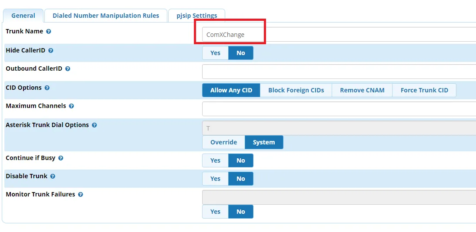Set Disable Trunk to Yes
The image size is (476, 232).
[x=215, y=179]
